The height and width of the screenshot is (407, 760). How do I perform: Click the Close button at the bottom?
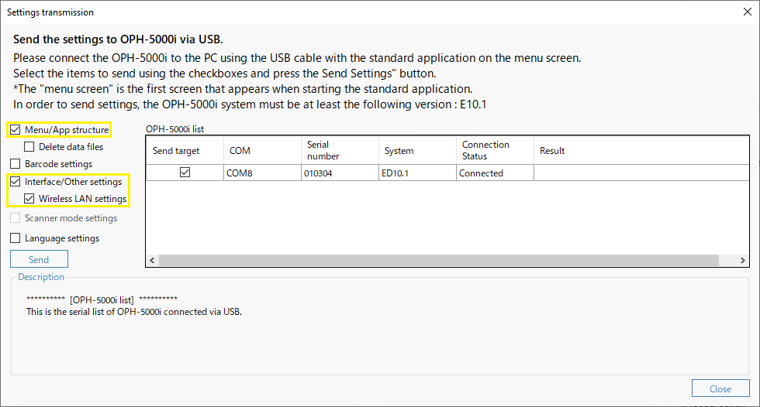point(720,388)
